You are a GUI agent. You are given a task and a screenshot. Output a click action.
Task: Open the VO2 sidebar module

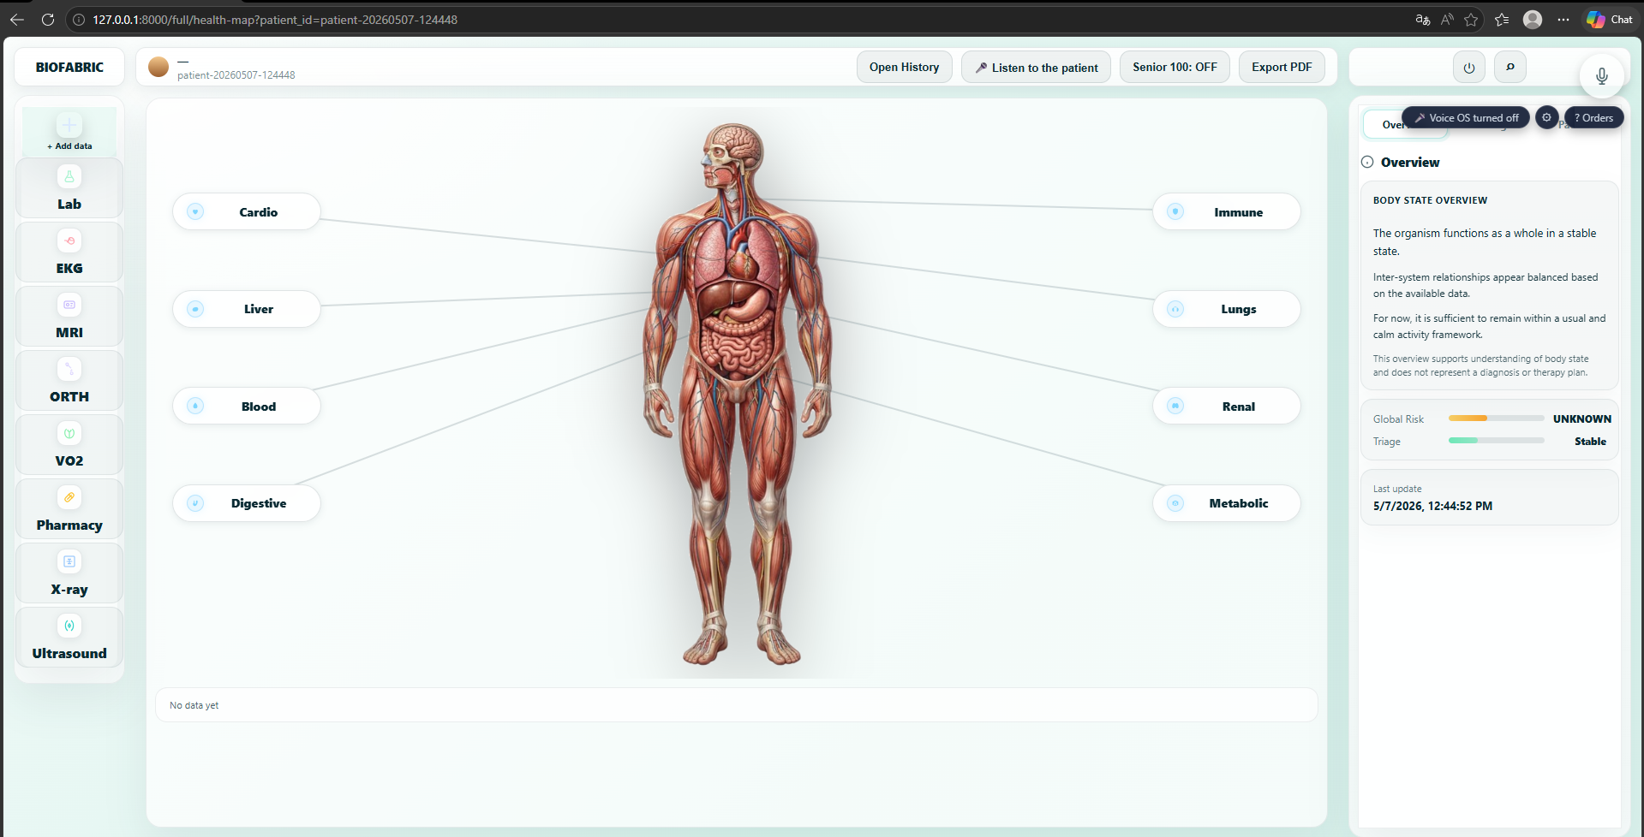click(69, 445)
